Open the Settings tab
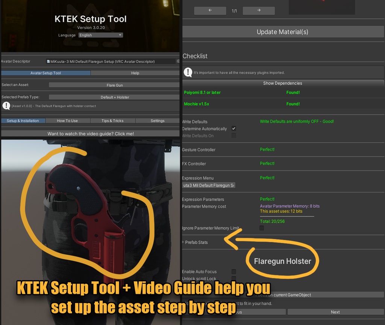The image size is (385, 325). [158, 121]
